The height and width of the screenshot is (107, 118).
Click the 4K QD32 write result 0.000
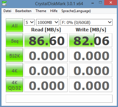pos(91,85)
